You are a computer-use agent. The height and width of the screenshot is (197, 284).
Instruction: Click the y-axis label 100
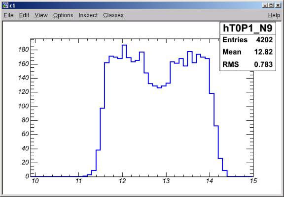click(24, 106)
